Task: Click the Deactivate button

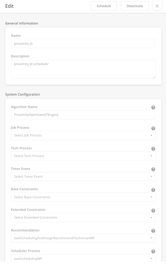Action: pyautogui.click(x=135, y=6)
